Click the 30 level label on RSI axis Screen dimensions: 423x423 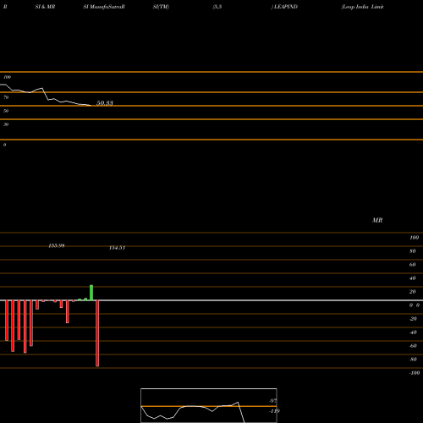pos(6,124)
